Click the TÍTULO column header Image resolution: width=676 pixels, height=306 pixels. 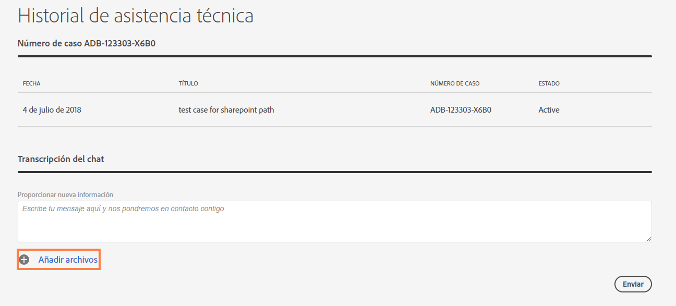coord(187,83)
